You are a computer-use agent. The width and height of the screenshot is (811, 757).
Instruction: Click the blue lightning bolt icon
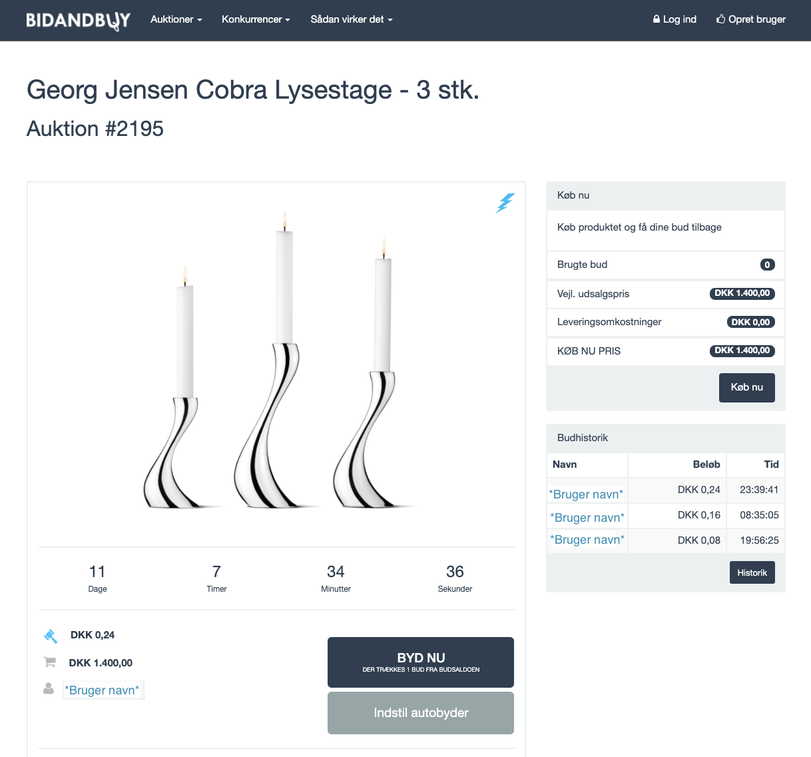pos(505,203)
